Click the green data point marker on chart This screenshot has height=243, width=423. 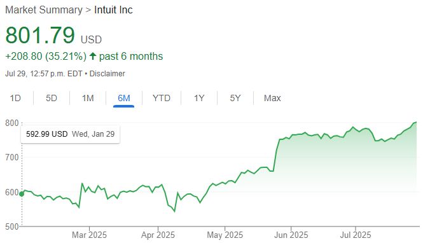click(22, 193)
